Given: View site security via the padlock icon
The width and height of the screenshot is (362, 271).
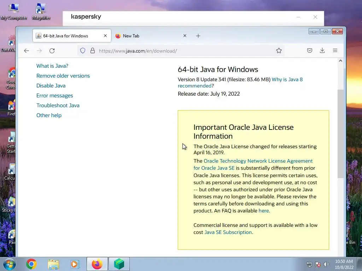Looking at the screenshot, I should point(93,51).
